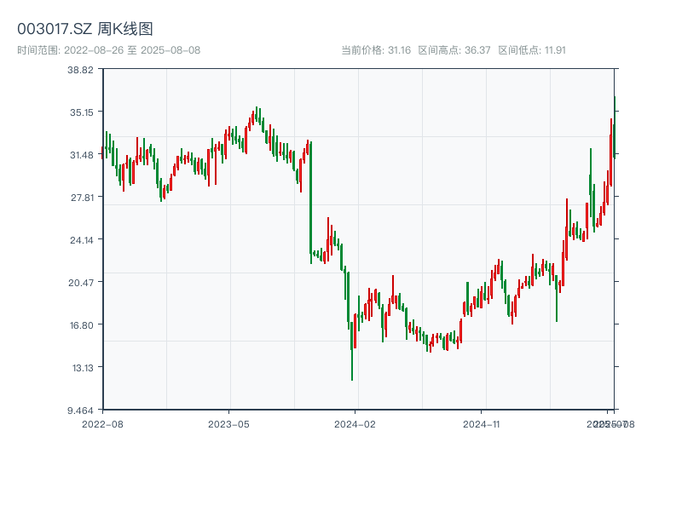Click the 16.80 y-axis price label
The width and height of the screenshot is (682, 511).
pos(80,325)
